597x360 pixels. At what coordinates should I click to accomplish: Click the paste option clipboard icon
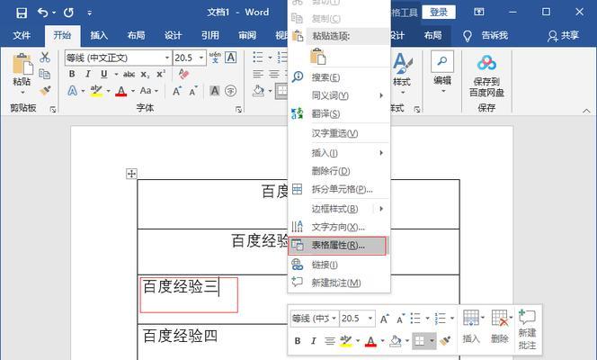318,57
